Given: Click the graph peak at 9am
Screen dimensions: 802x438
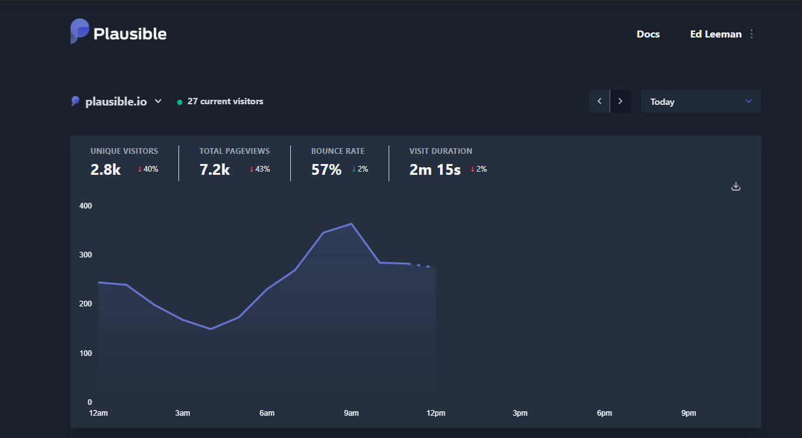Looking at the screenshot, I should click(x=351, y=224).
